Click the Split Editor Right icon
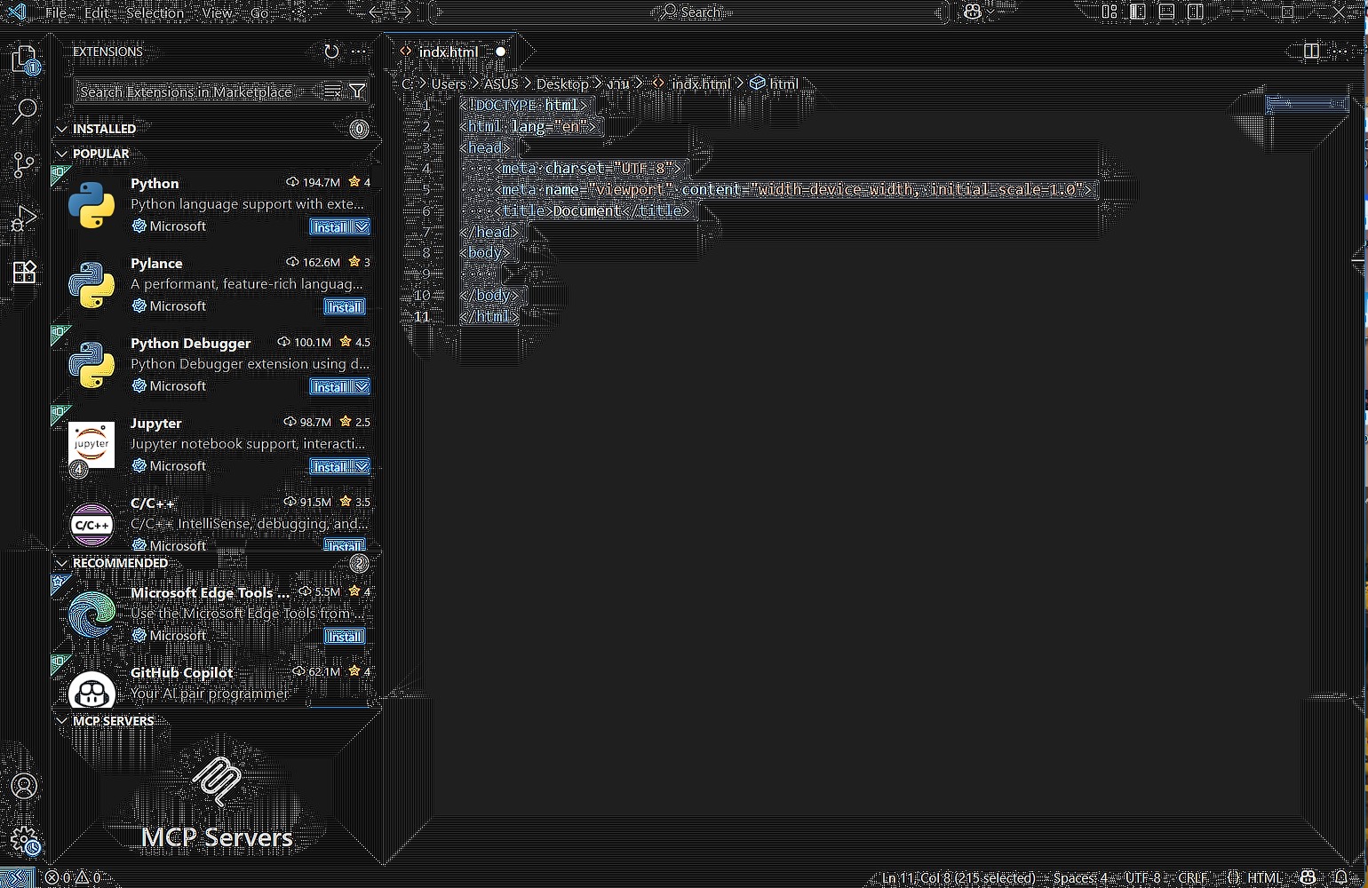The image size is (1368, 888). tap(1311, 52)
